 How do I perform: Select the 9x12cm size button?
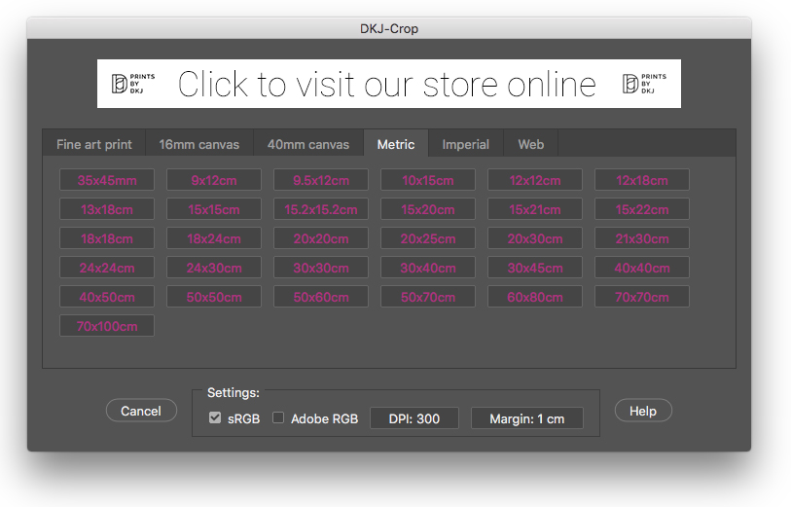point(214,180)
